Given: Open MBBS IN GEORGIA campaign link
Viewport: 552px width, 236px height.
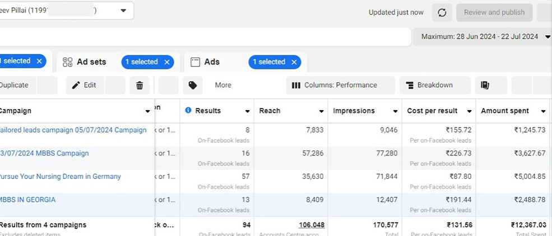Looking at the screenshot, I should (28, 200).
